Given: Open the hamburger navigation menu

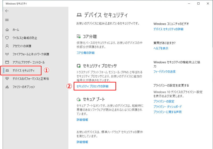Looking at the screenshot, I should (7, 20).
